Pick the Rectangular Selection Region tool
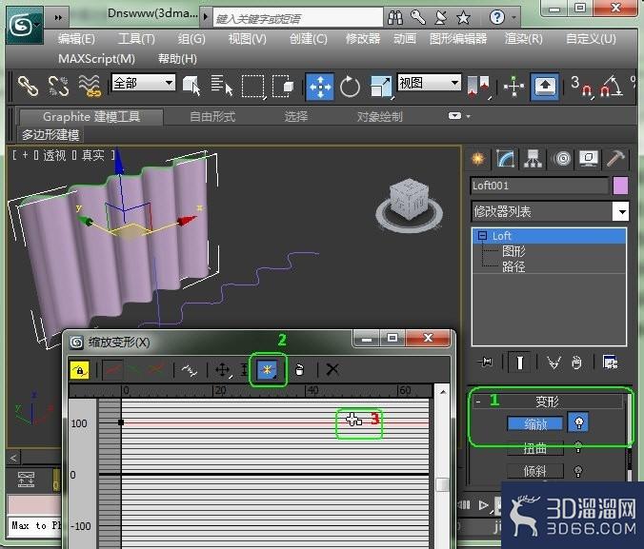The image size is (644, 549). (x=253, y=87)
